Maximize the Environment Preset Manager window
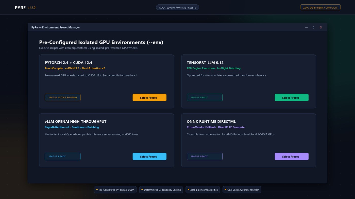The height and width of the screenshot is (199, 355). [x=313, y=27]
